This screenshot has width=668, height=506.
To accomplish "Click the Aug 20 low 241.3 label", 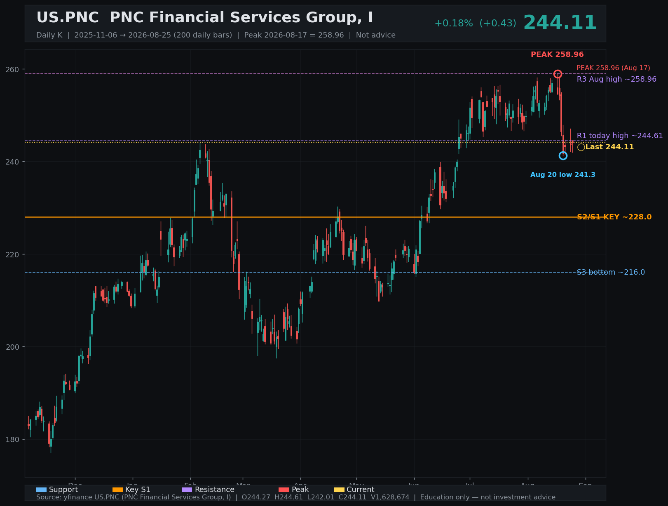I will coord(563,175).
